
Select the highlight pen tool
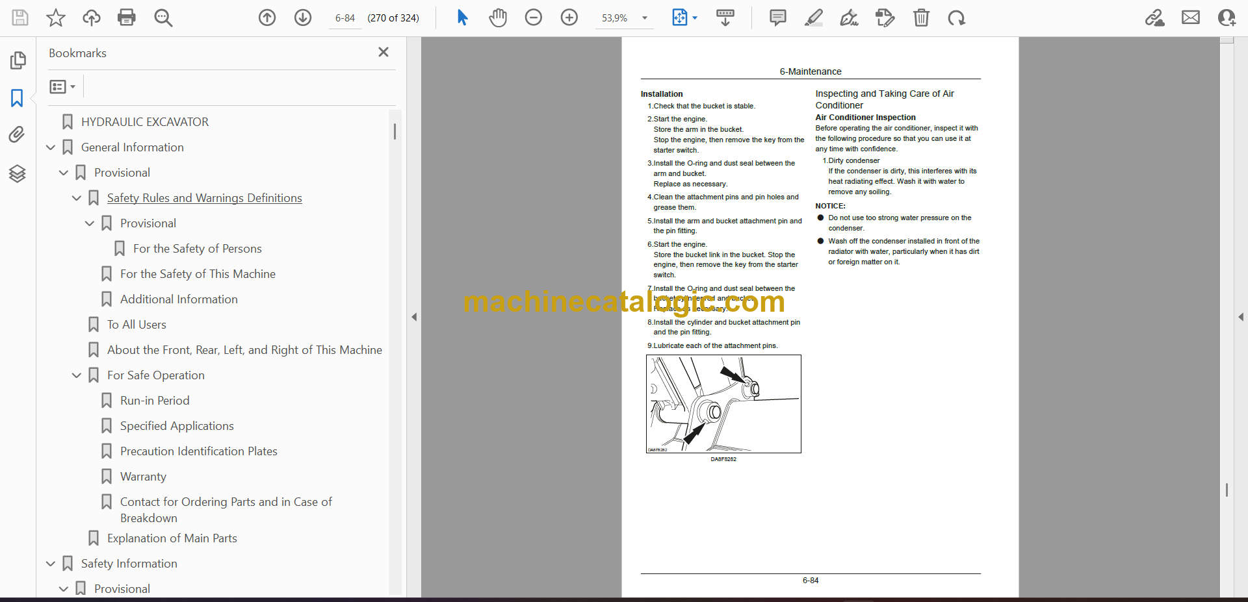813,18
